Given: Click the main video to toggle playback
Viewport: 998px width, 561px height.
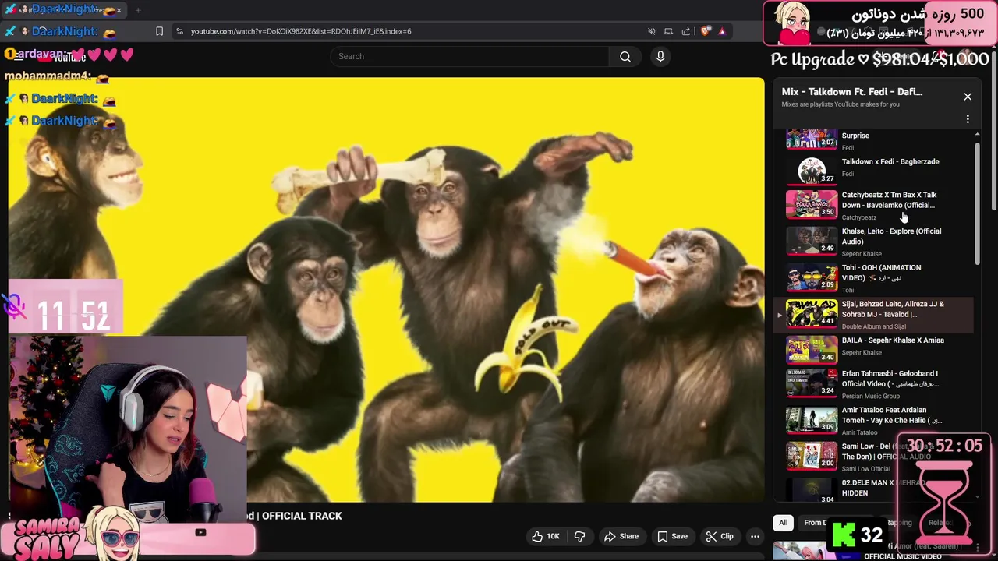Looking at the screenshot, I should coord(386,290).
